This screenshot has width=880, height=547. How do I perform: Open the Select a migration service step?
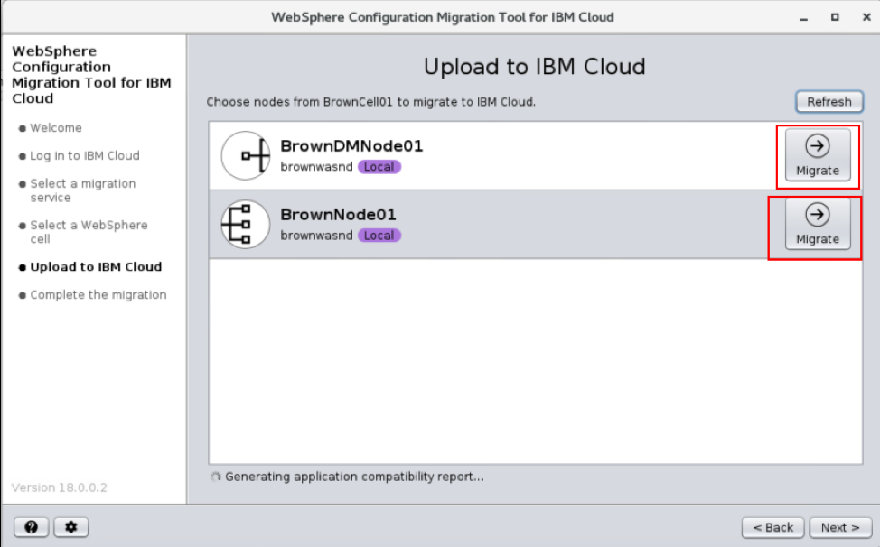pos(83,190)
